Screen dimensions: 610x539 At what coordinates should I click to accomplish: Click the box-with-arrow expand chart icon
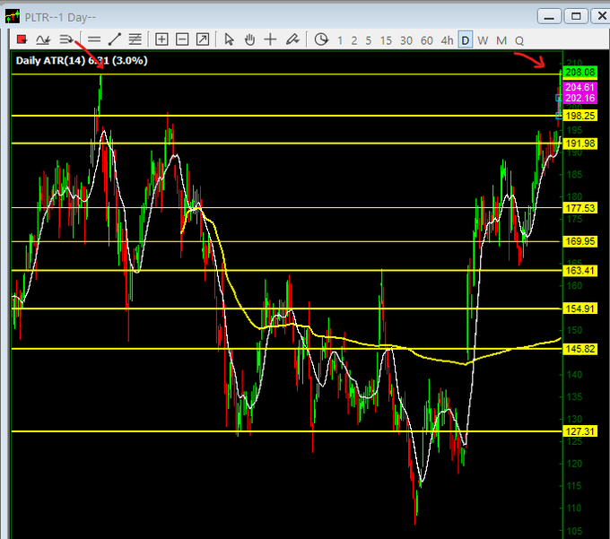pos(203,39)
